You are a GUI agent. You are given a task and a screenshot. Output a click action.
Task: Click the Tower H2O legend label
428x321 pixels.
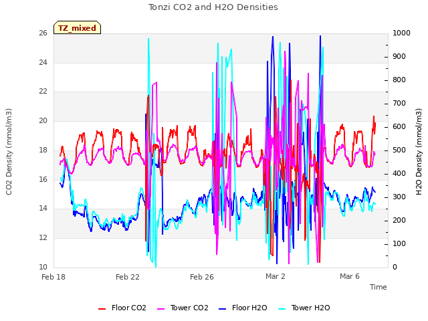[x=310, y=308]
